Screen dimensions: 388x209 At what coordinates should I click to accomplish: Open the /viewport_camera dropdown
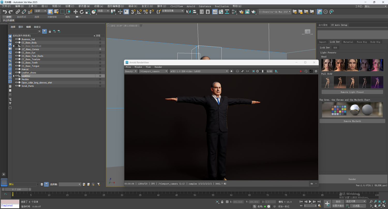pyautogui.click(x=153, y=71)
